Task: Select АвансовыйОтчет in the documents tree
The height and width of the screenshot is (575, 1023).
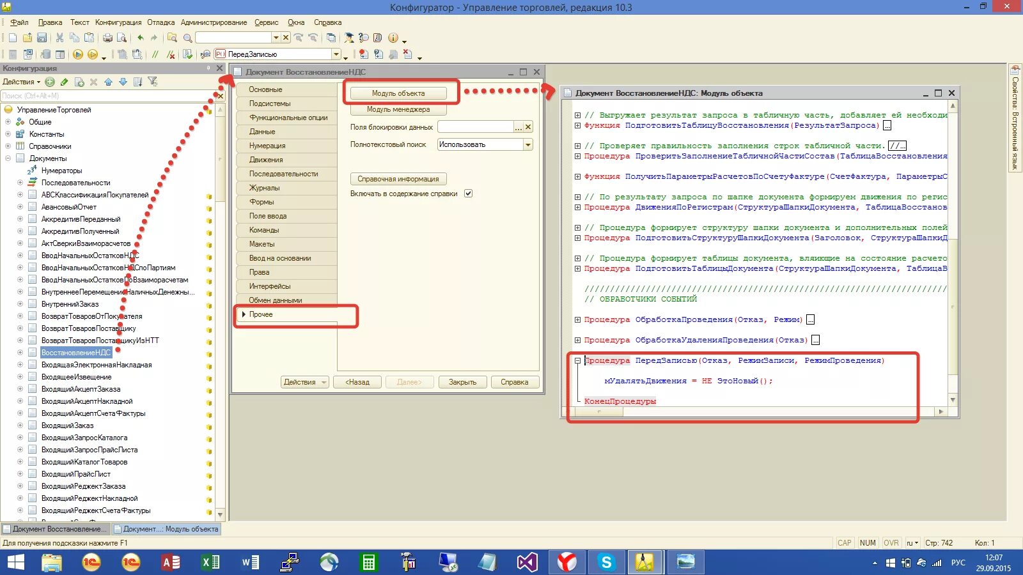Action: pos(68,207)
